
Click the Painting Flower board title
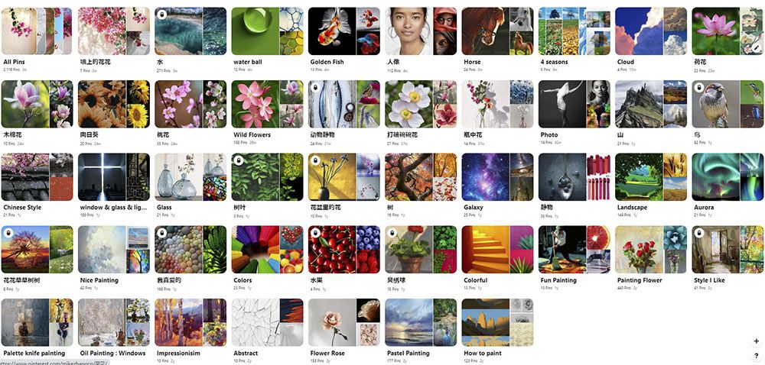point(640,280)
